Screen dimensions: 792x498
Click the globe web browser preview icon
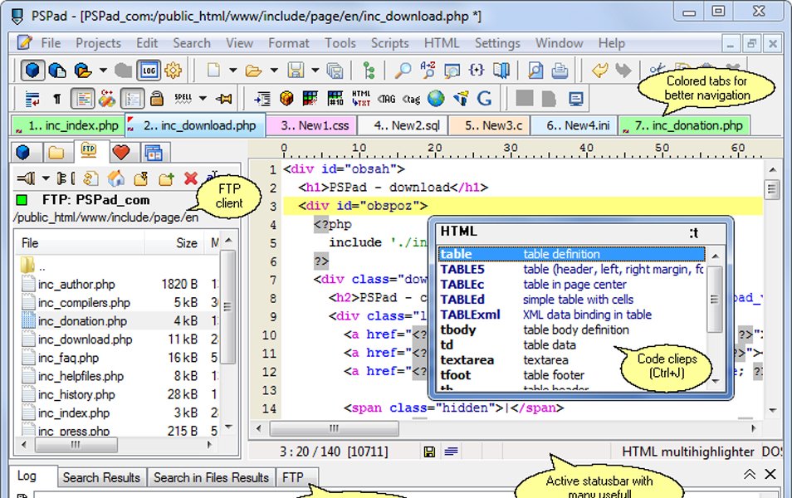click(x=435, y=99)
